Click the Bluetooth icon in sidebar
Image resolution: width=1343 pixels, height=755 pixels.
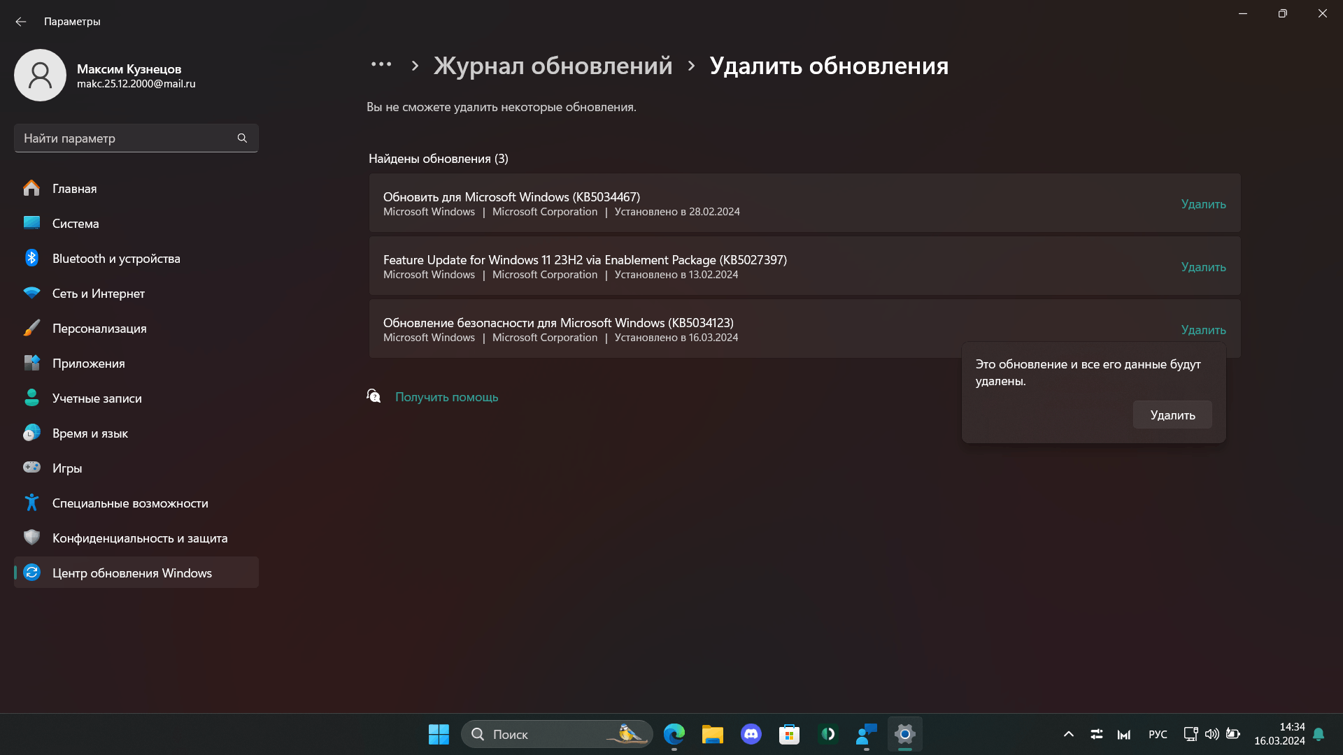[31, 258]
